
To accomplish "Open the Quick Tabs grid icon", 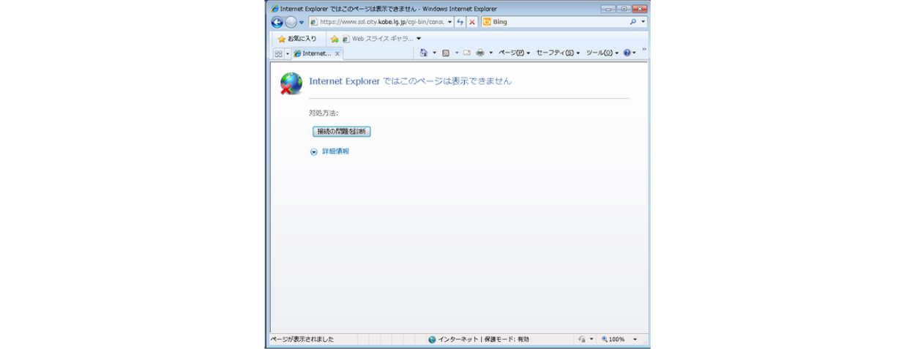I will click(x=278, y=53).
